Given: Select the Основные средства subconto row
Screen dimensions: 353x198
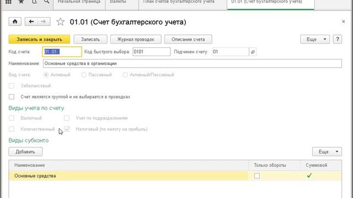Looking at the screenshot, I should 175,176.
